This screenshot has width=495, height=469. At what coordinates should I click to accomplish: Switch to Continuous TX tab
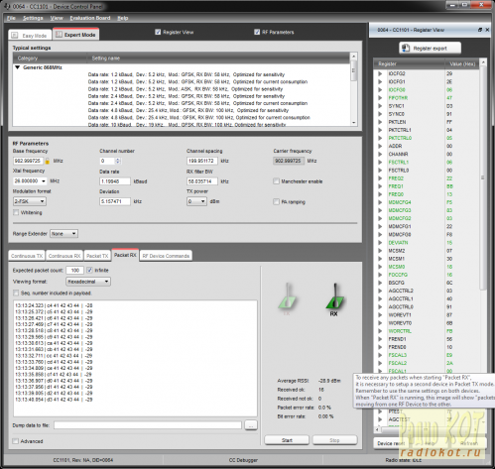[27, 256]
